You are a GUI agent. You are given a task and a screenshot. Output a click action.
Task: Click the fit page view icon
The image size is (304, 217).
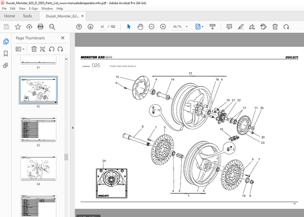pos(198,26)
